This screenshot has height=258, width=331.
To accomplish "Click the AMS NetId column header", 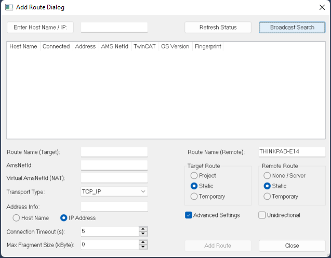I will click(114, 46).
